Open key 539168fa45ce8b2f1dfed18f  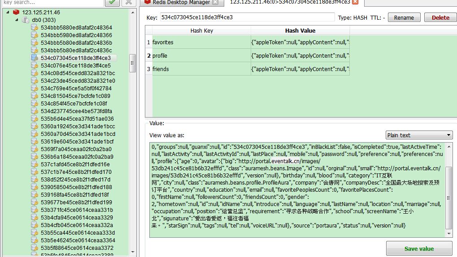pyautogui.click(x=74, y=194)
